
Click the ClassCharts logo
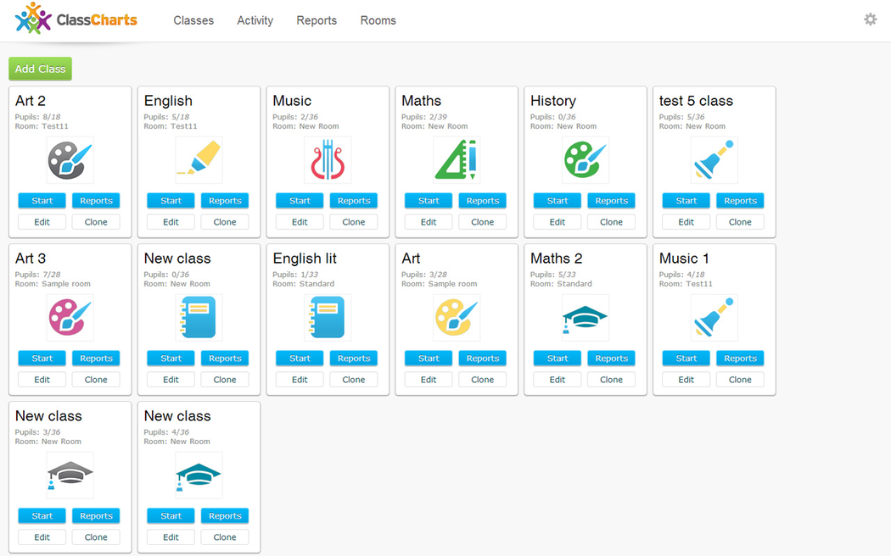(x=76, y=19)
